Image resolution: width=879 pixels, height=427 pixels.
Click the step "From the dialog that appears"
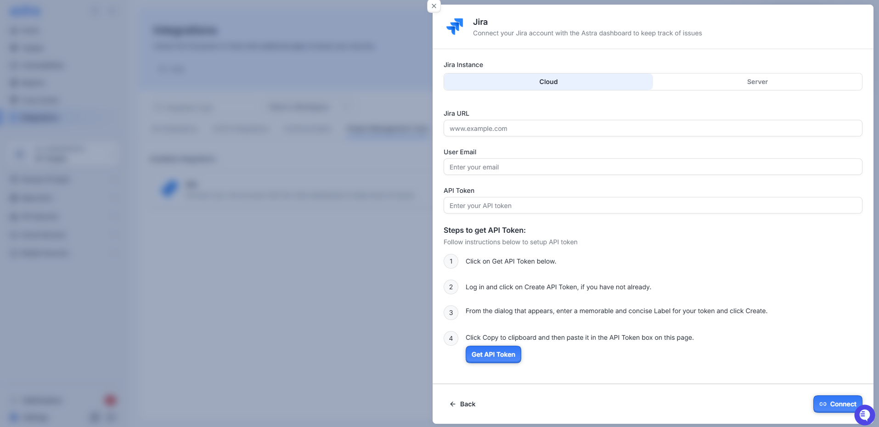click(x=616, y=311)
